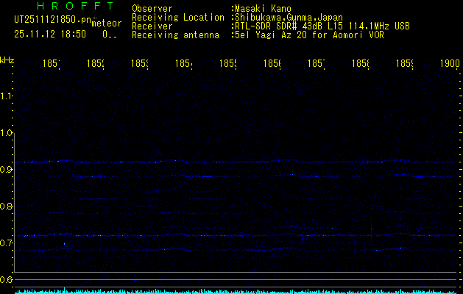
Task: Click the Receiving Location field label
Action: pos(177,18)
